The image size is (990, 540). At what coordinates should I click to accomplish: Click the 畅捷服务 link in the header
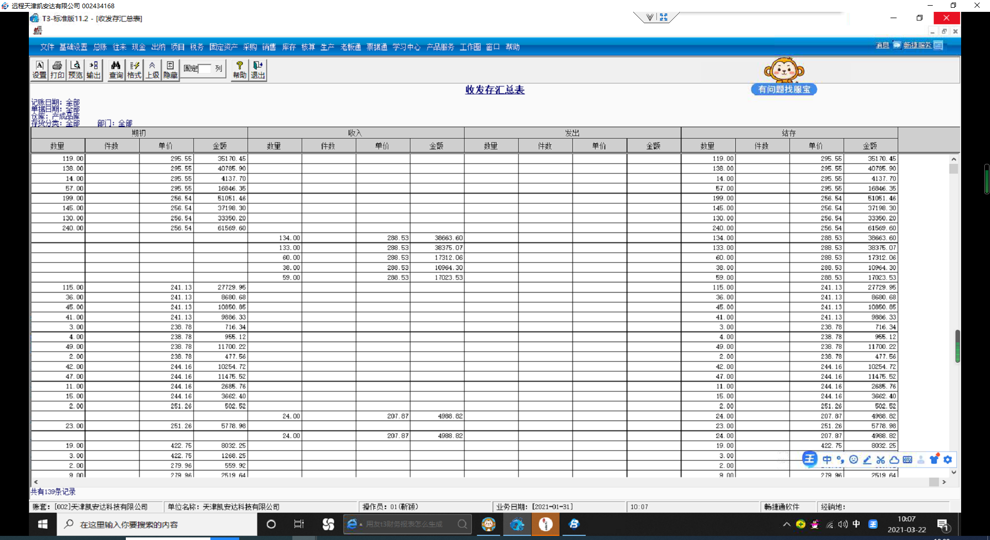tap(917, 45)
